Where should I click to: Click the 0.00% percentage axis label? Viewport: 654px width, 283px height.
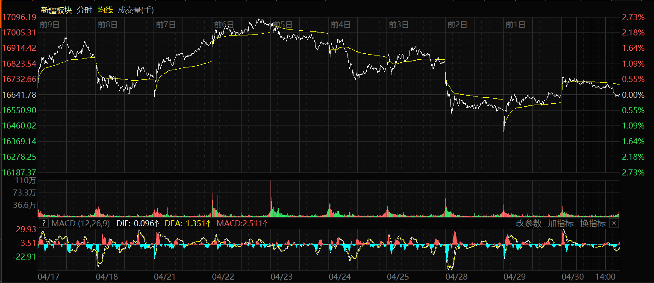(x=633, y=94)
